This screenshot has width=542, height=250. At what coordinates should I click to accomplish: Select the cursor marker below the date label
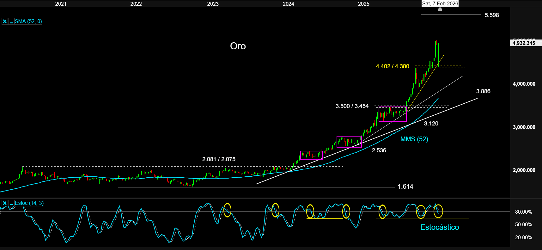(x=440, y=9)
